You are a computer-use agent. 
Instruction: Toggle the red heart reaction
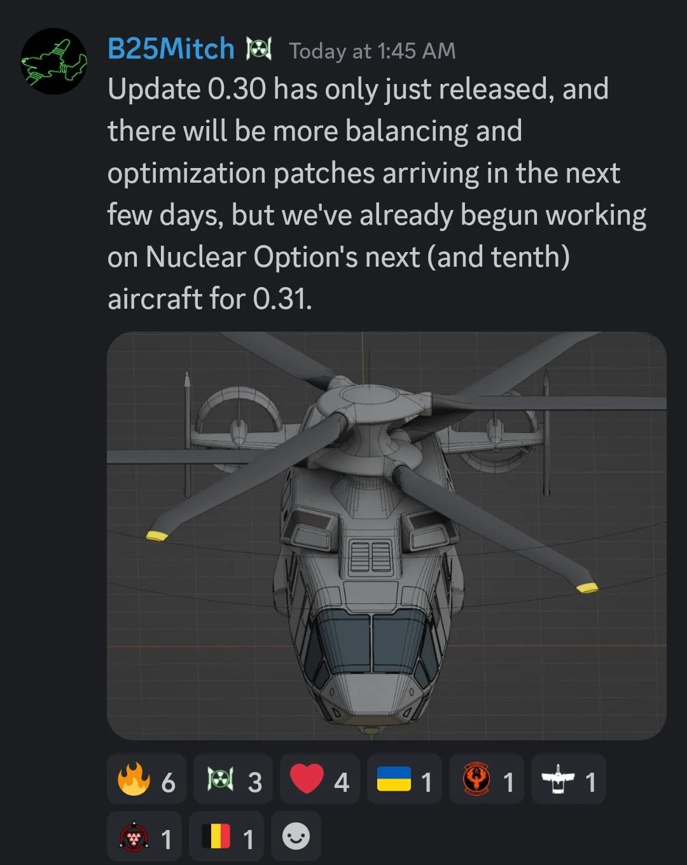pyautogui.click(x=319, y=780)
